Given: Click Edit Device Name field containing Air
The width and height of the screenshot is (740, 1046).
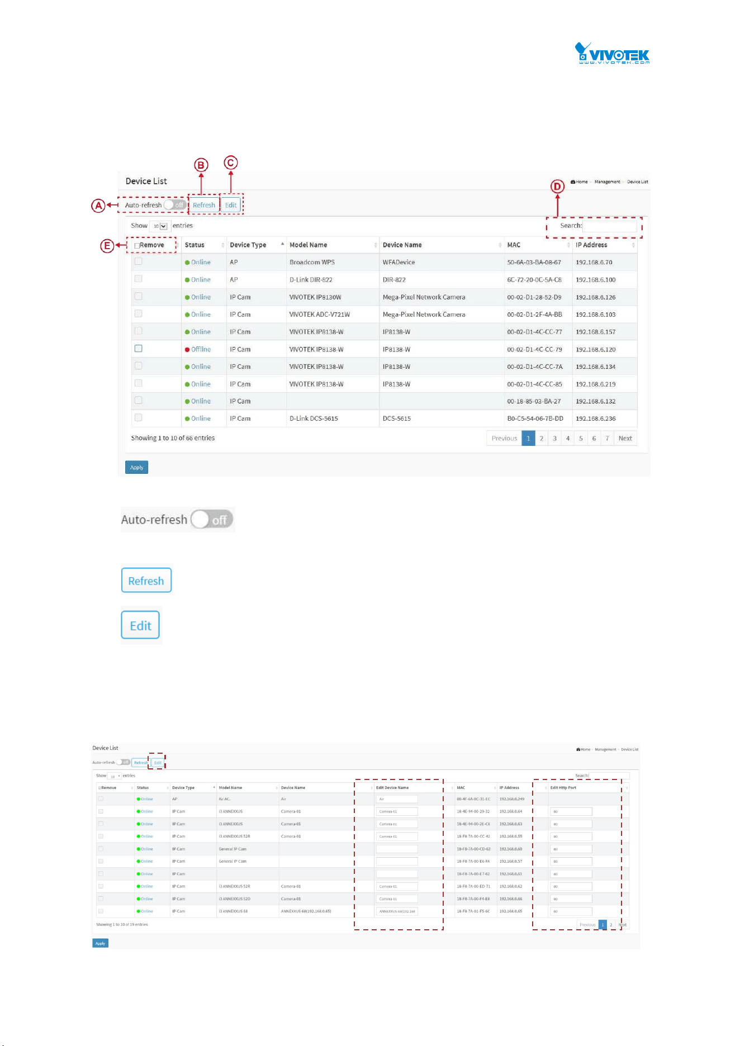Looking at the screenshot, I should click(397, 799).
